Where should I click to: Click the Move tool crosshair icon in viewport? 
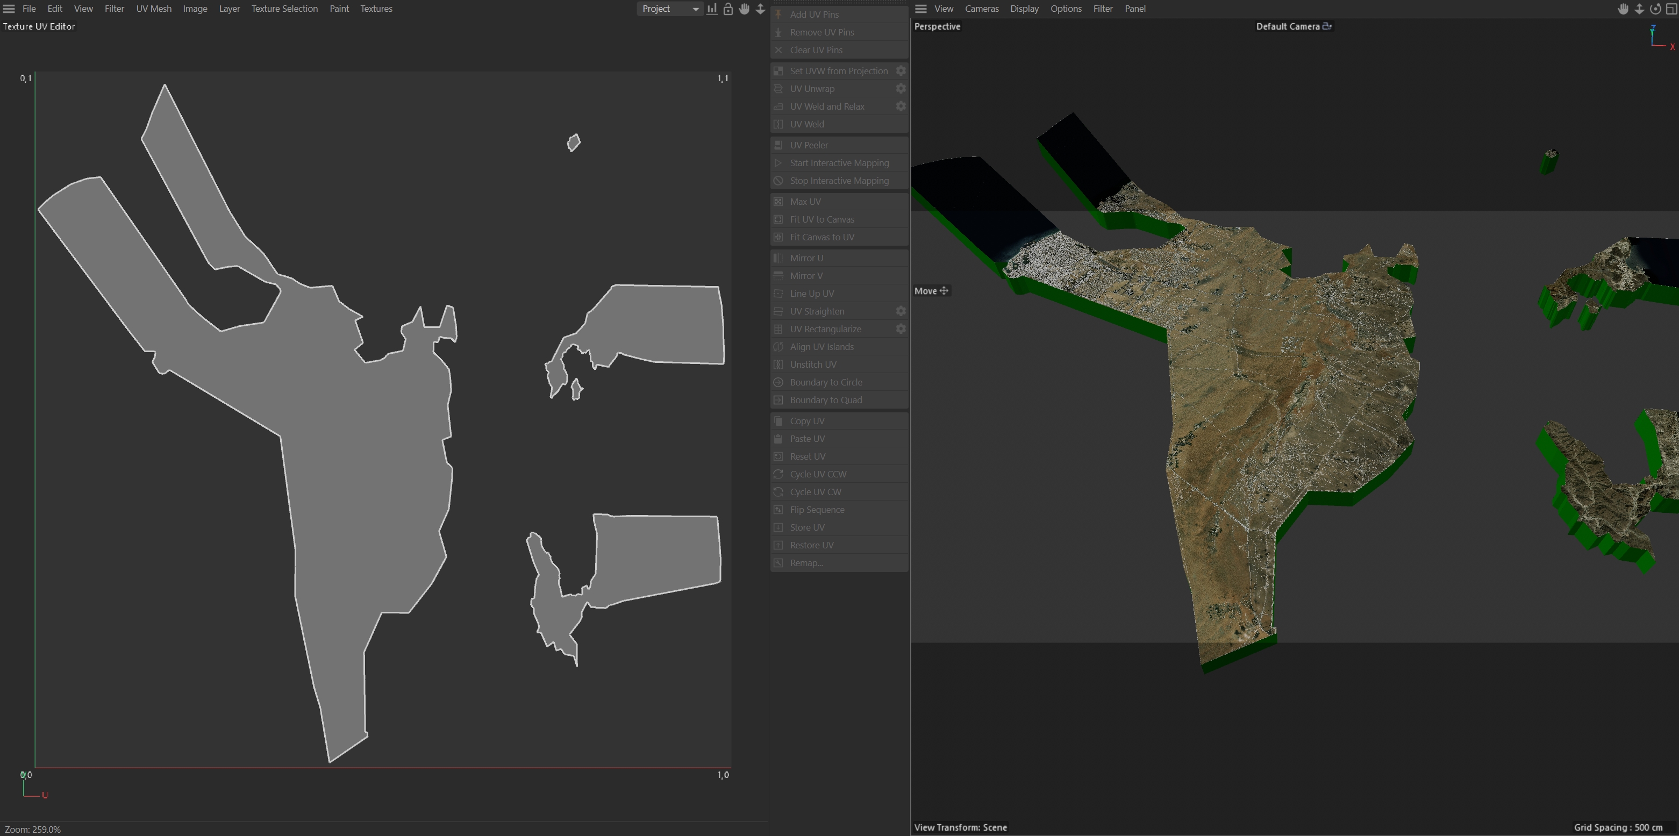944,291
